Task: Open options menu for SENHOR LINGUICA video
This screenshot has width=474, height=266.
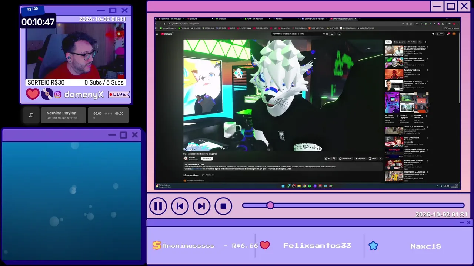Action: (428, 47)
